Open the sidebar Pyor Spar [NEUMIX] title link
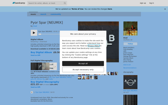This screenshot has width=168, height=105. 130,91
